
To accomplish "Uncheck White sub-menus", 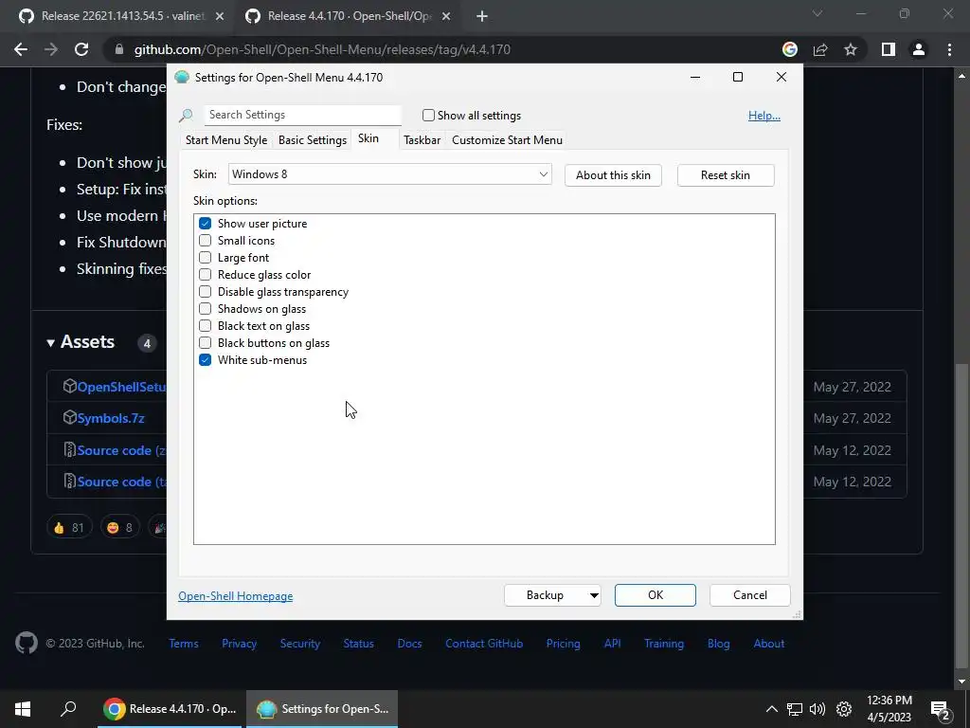I will 205,359.
